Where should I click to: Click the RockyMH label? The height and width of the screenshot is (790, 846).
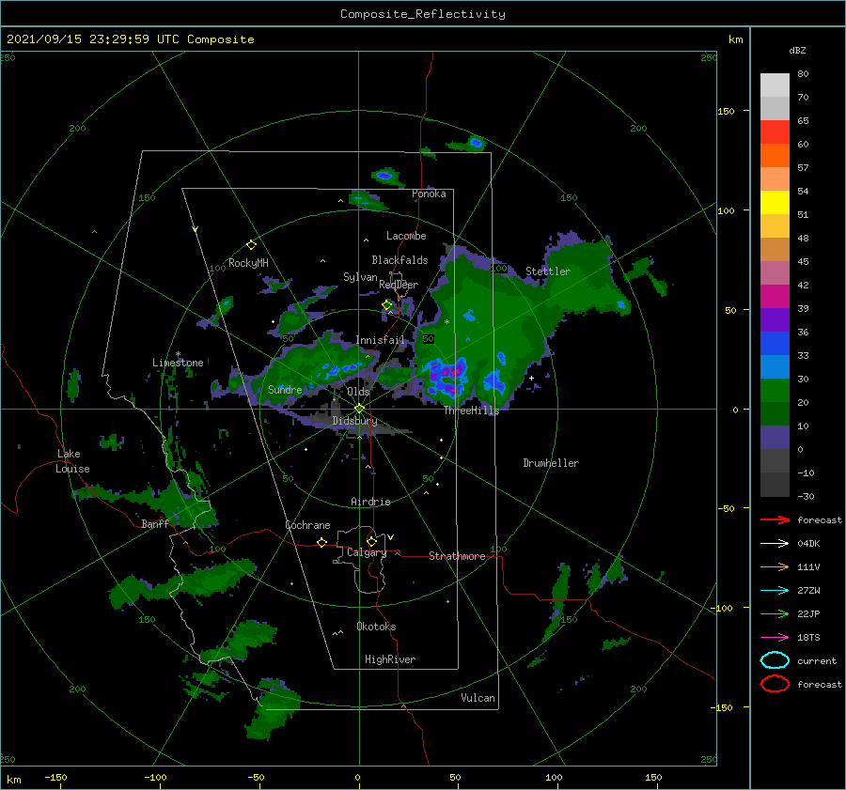tap(248, 263)
